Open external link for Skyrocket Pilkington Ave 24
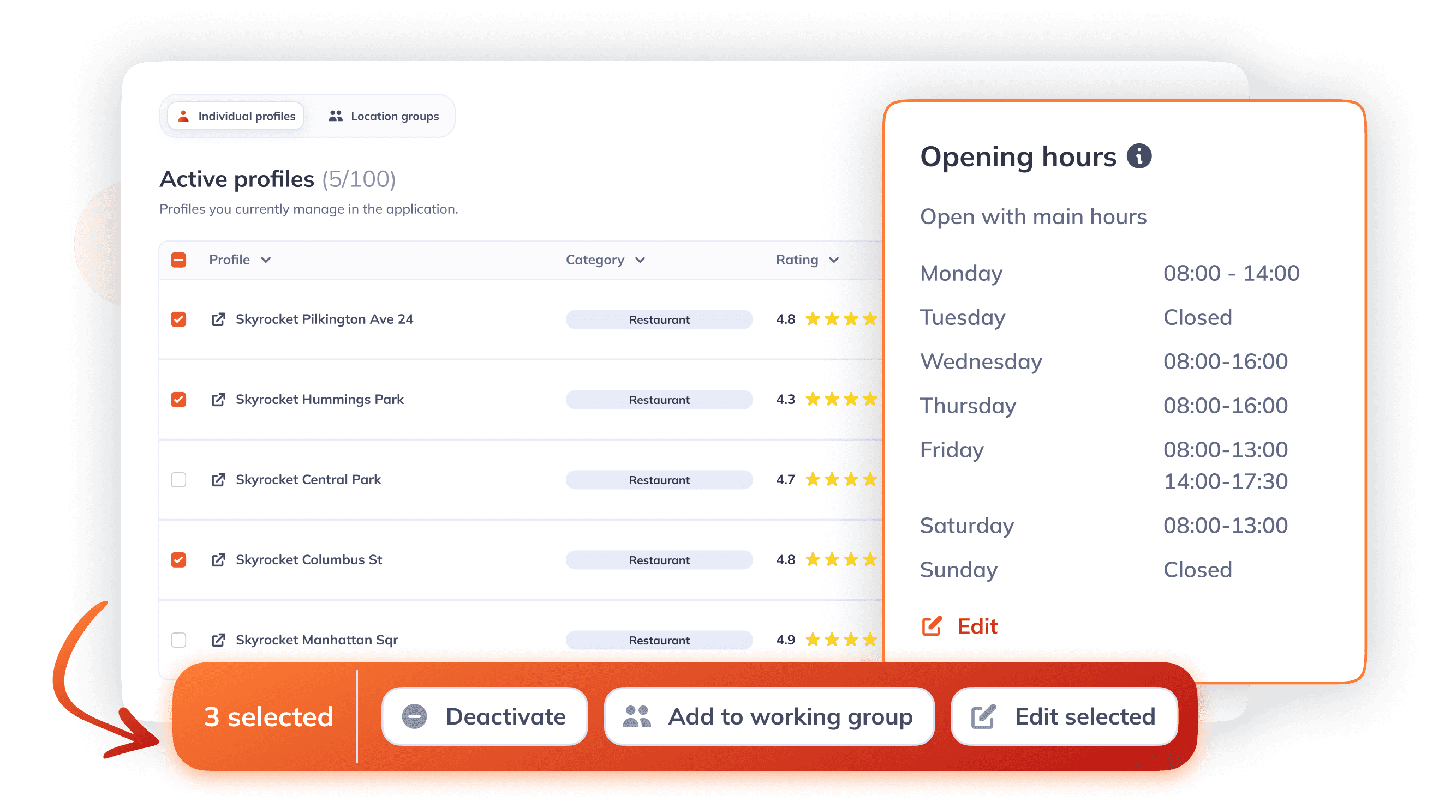 click(218, 319)
